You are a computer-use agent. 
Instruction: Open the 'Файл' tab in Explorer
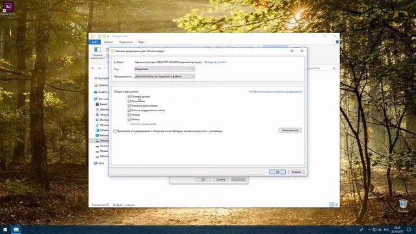pos(94,42)
